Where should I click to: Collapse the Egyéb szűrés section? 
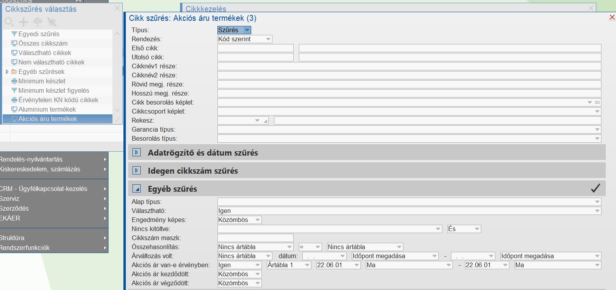tap(137, 189)
